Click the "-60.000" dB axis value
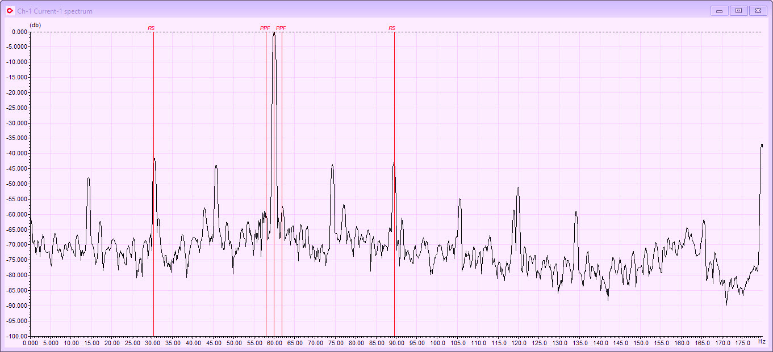The width and height of the screenshot is (773, 352). tap(18, 215)
